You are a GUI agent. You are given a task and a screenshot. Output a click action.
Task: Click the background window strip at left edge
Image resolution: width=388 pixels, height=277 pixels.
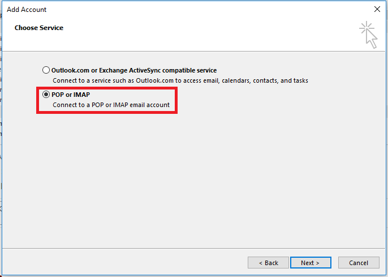point(1,170)
